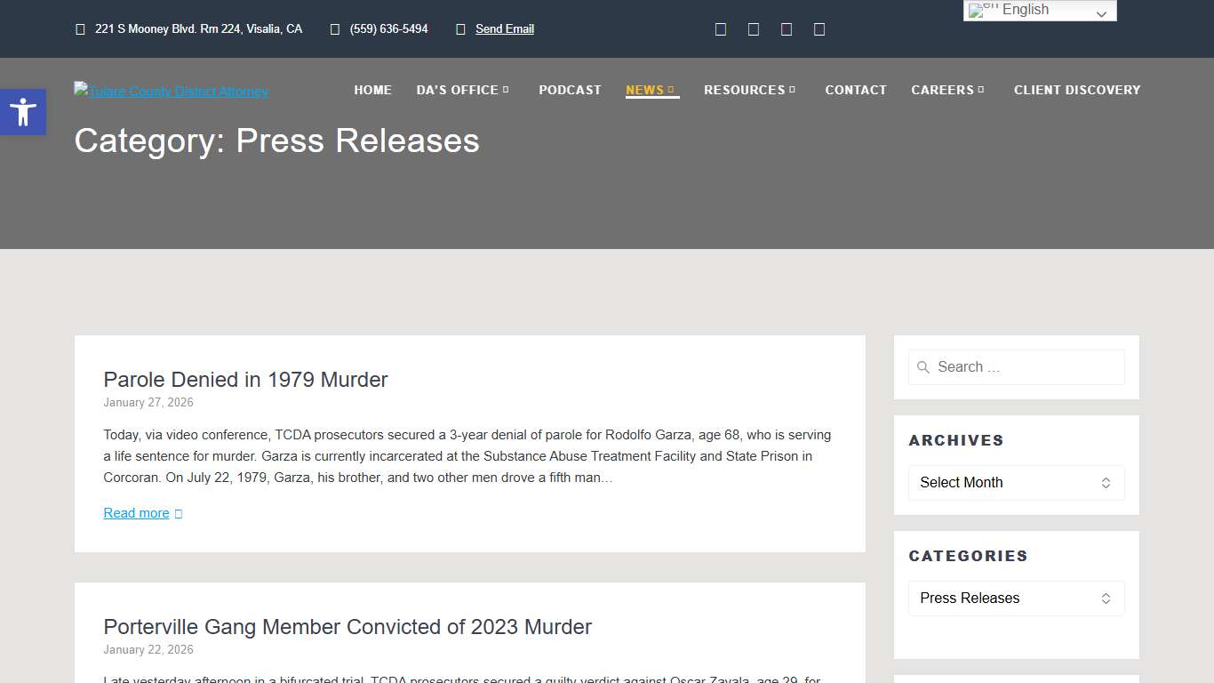Open the Select Month archives dropdown

pyautogui.click(x=1016, y=482)
